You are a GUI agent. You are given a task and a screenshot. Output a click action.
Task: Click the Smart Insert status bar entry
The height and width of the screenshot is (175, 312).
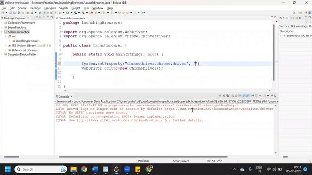181,161
